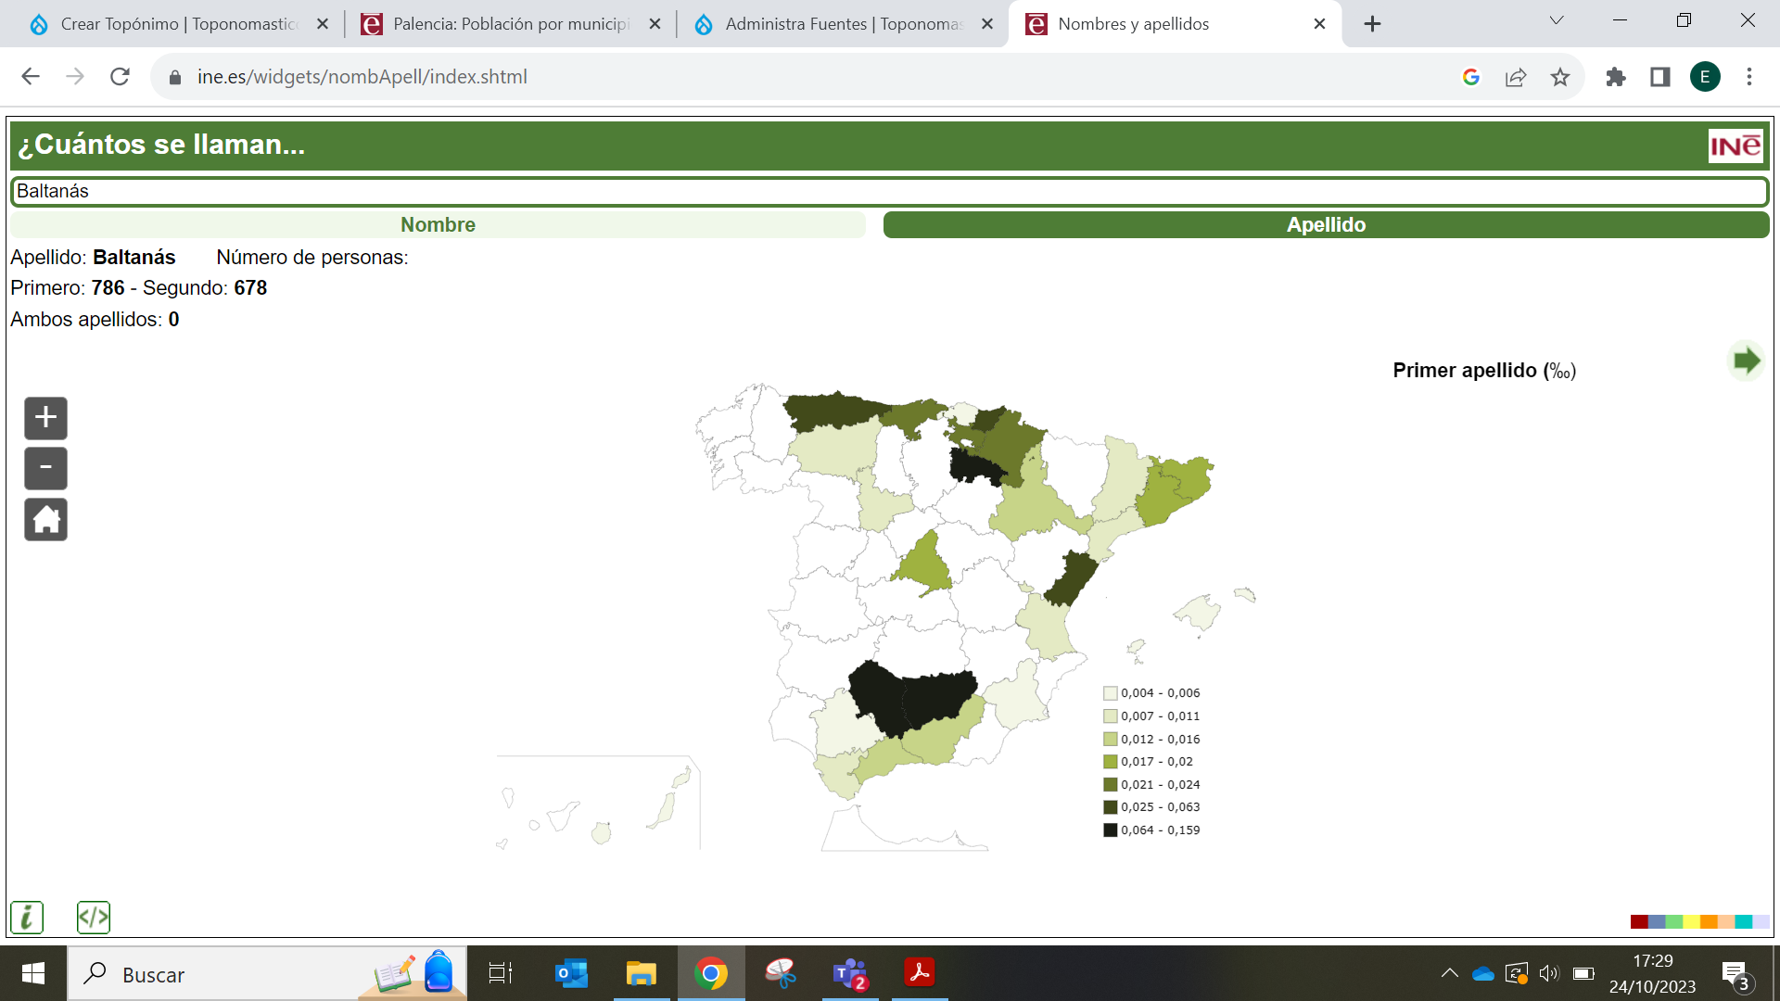This screenshot has width=1780, height=1001.
Task: Switch to Palencia población tab
Action: click(510, 24)
